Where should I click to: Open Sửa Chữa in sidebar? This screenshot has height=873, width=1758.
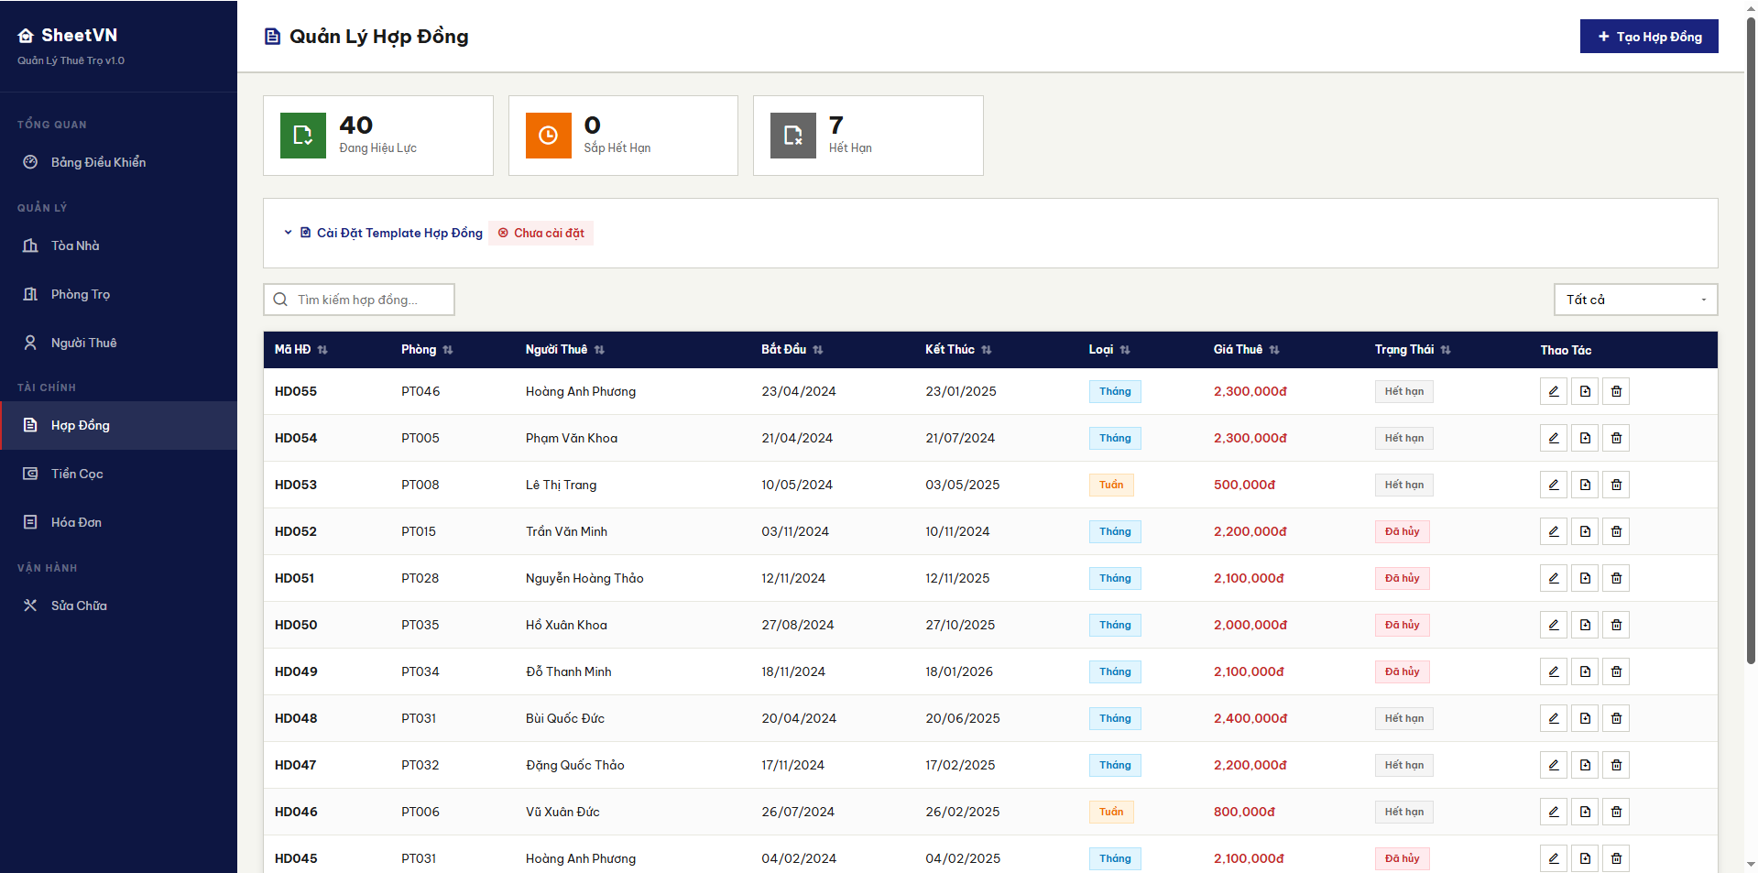pyautogui.click(x=118, y=606)
